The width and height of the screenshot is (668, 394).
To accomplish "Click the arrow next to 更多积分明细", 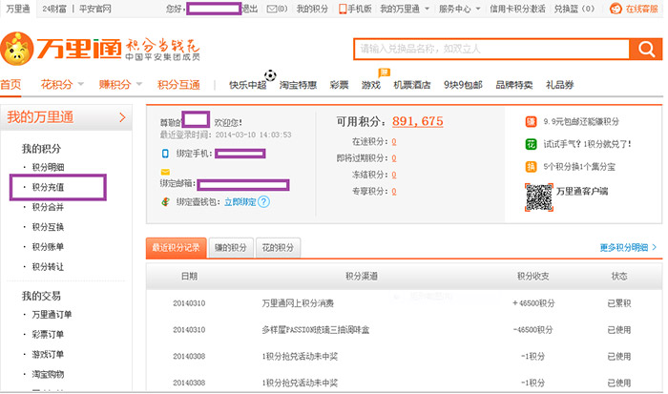I will 654,247.
